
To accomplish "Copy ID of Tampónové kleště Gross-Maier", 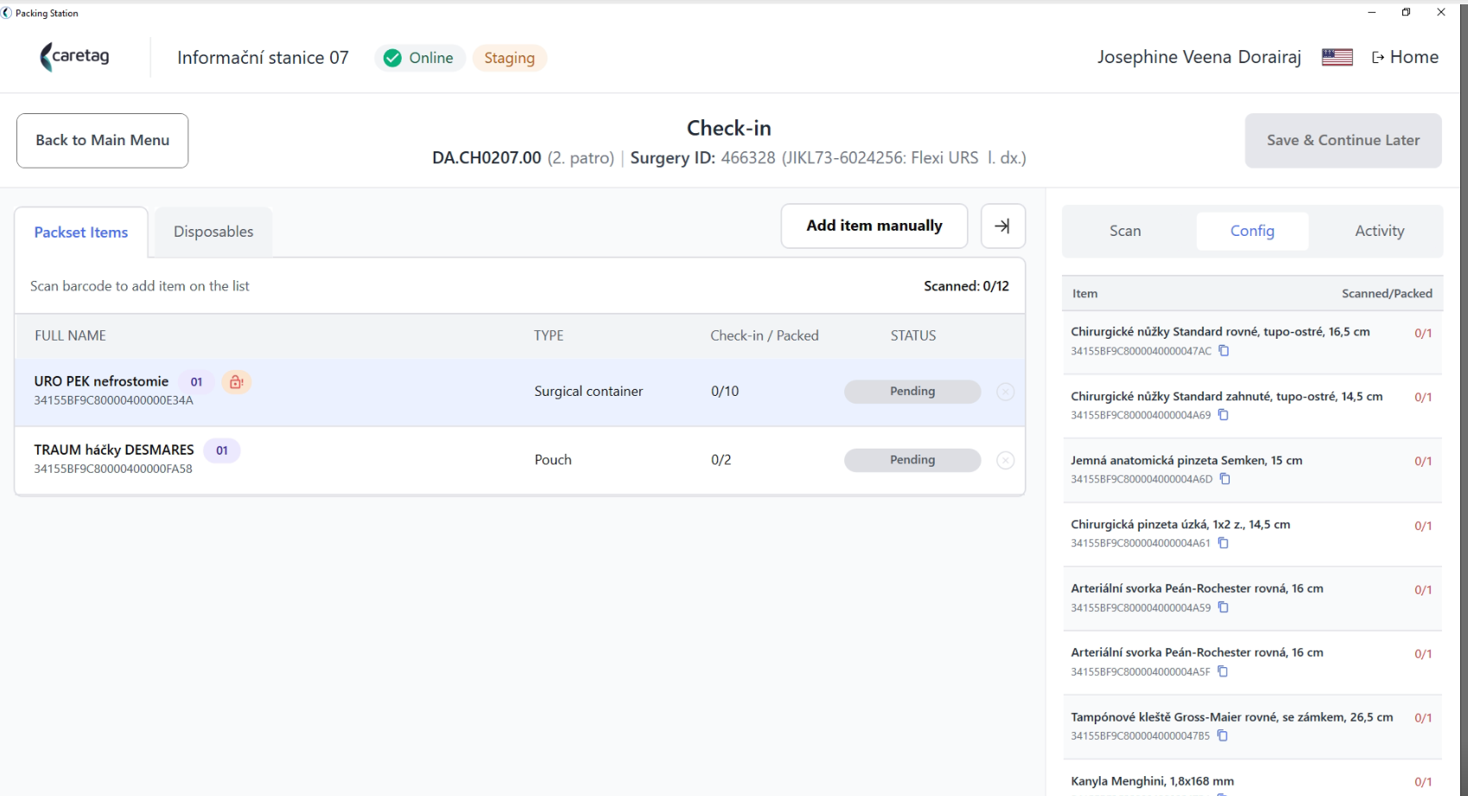I will (x=1222, y=736).
